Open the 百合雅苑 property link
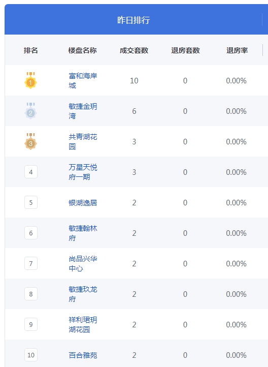Viewport: 268px width, 367px height. pos(83,355)
